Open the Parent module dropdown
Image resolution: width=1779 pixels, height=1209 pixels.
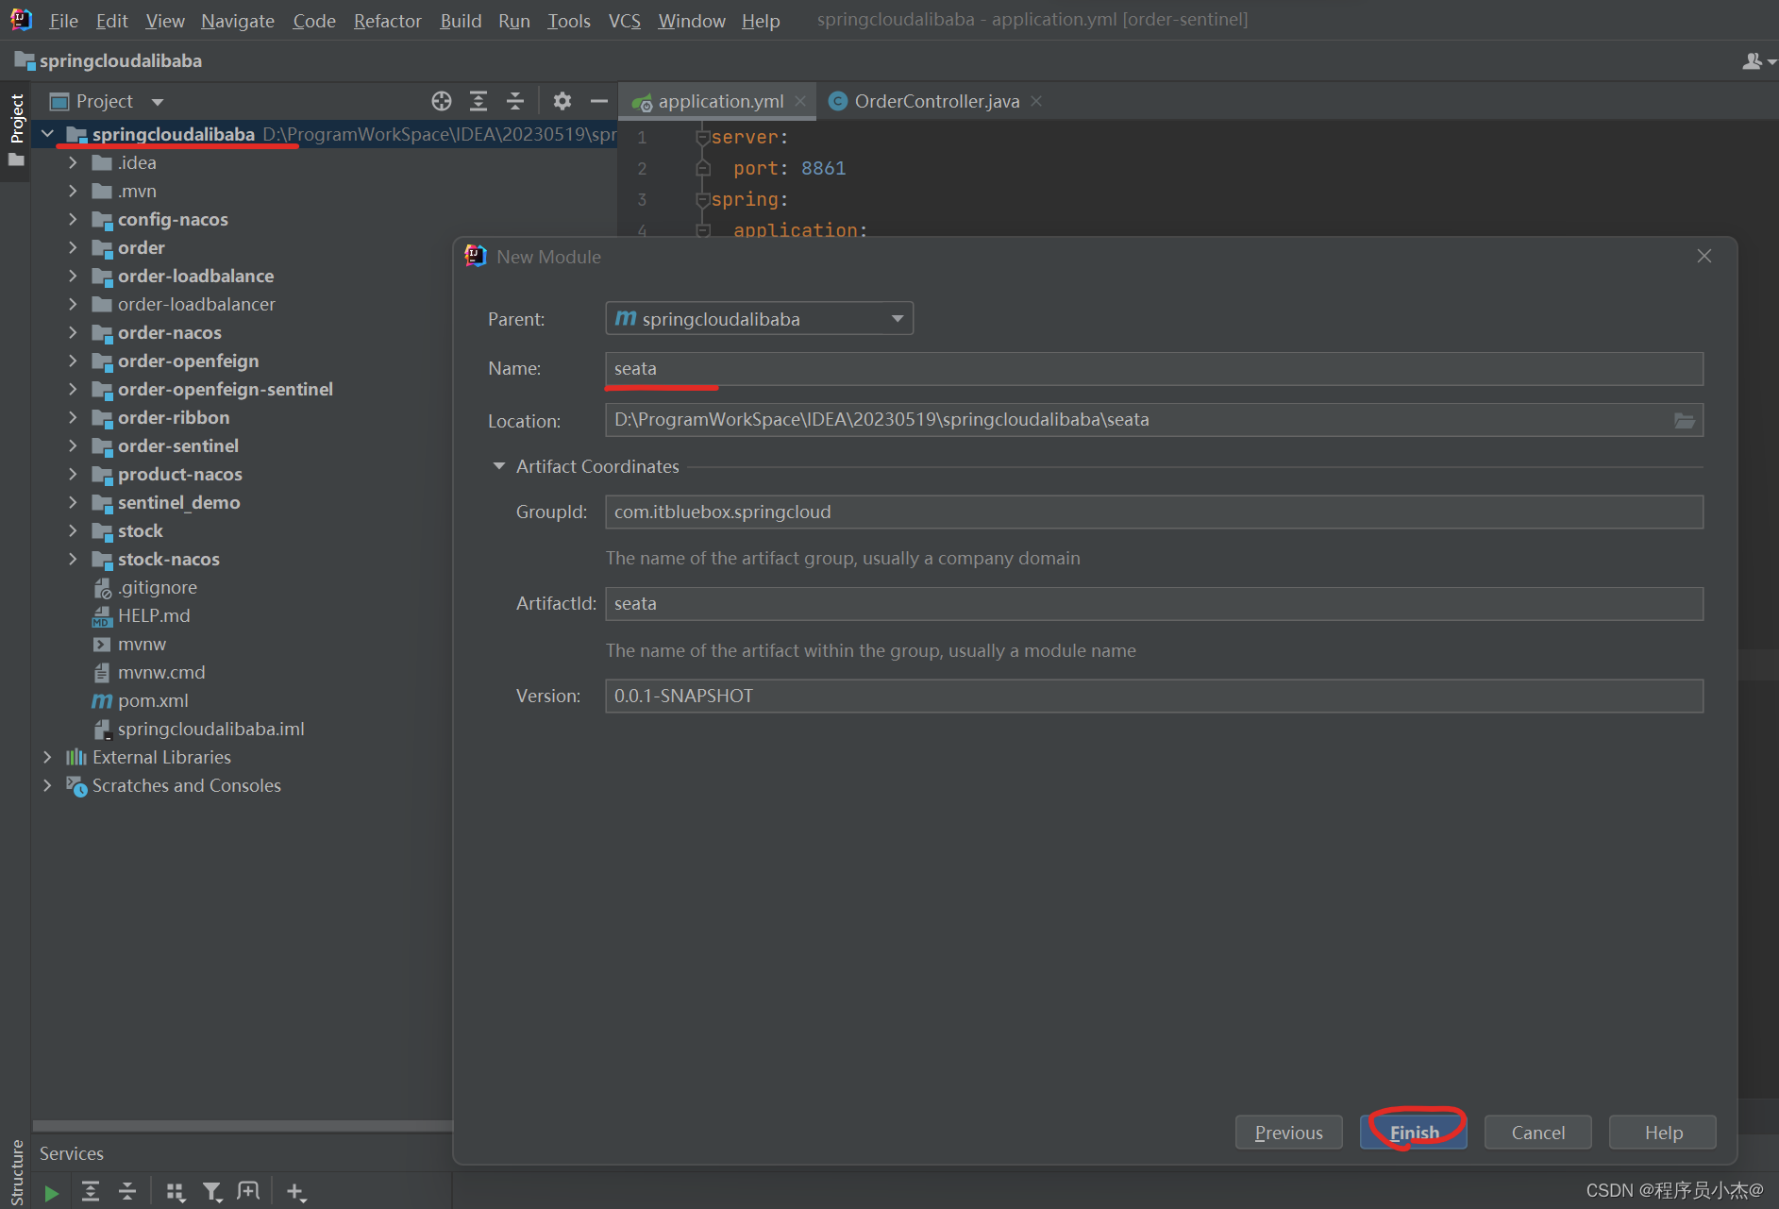[x=759, y=319]
